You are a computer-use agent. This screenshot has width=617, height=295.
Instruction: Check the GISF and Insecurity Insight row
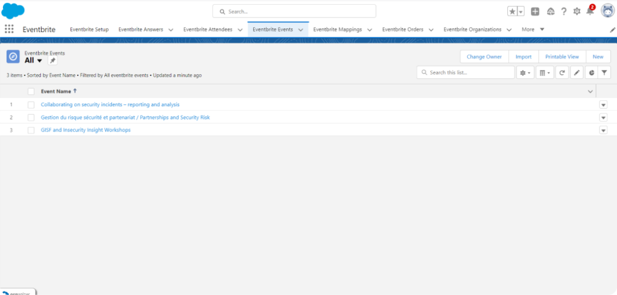coord(31,130)
